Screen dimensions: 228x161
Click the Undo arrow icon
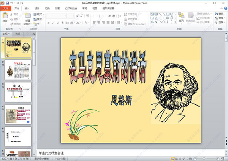[12, 3]
